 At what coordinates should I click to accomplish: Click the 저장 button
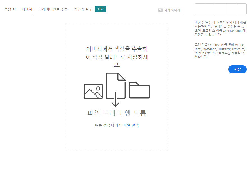pyautogui.click(x=237, y=69)
